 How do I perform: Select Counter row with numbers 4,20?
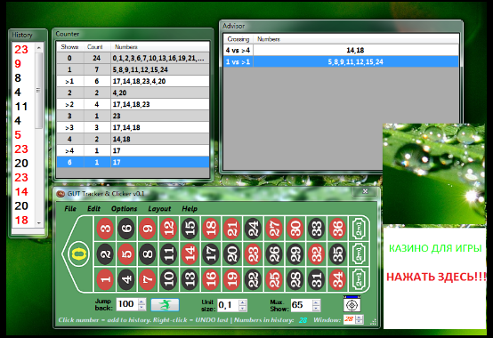tap(133, 93)
